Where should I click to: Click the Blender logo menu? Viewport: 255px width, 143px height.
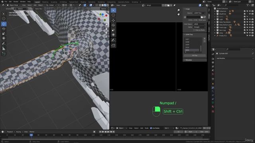(x=2, y=2)
